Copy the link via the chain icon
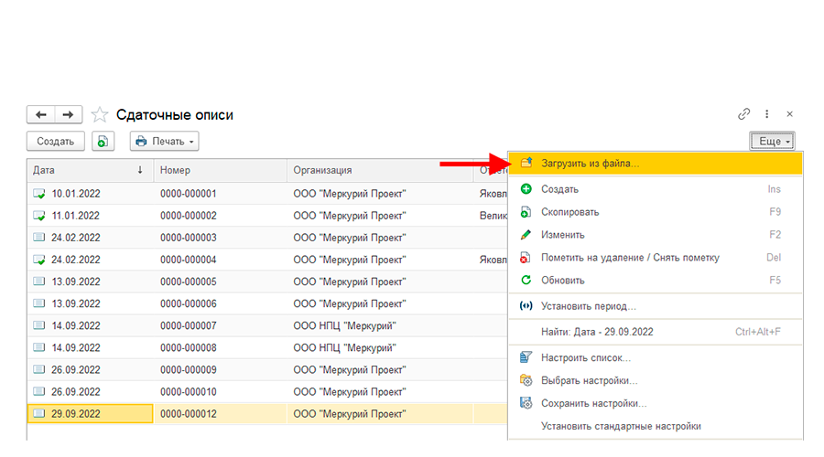 pyautogui.click(x=743, y=114)
